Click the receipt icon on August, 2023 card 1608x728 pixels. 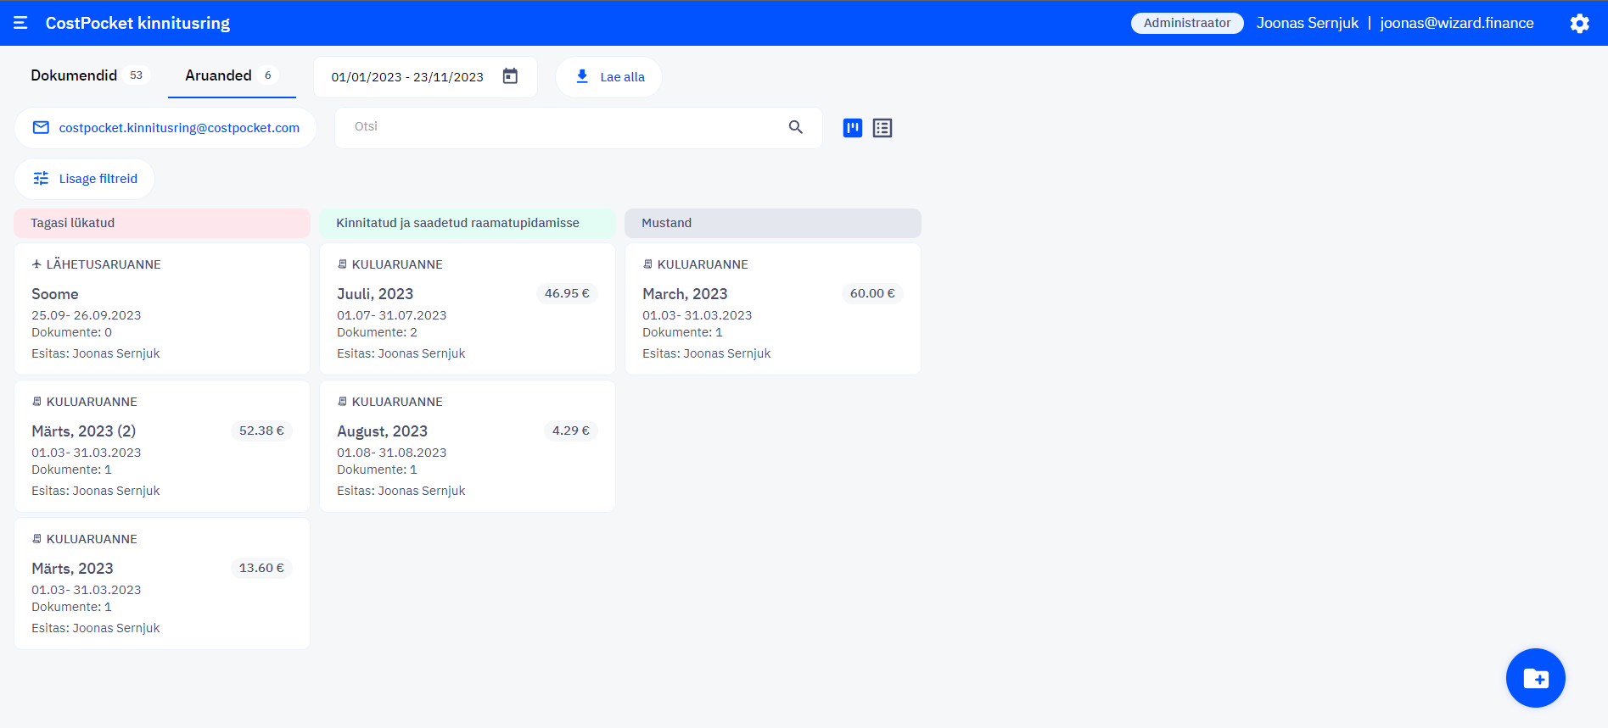[342, 402]
